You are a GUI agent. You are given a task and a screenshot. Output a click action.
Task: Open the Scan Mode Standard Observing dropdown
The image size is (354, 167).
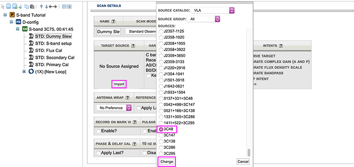tap(141, 31)
